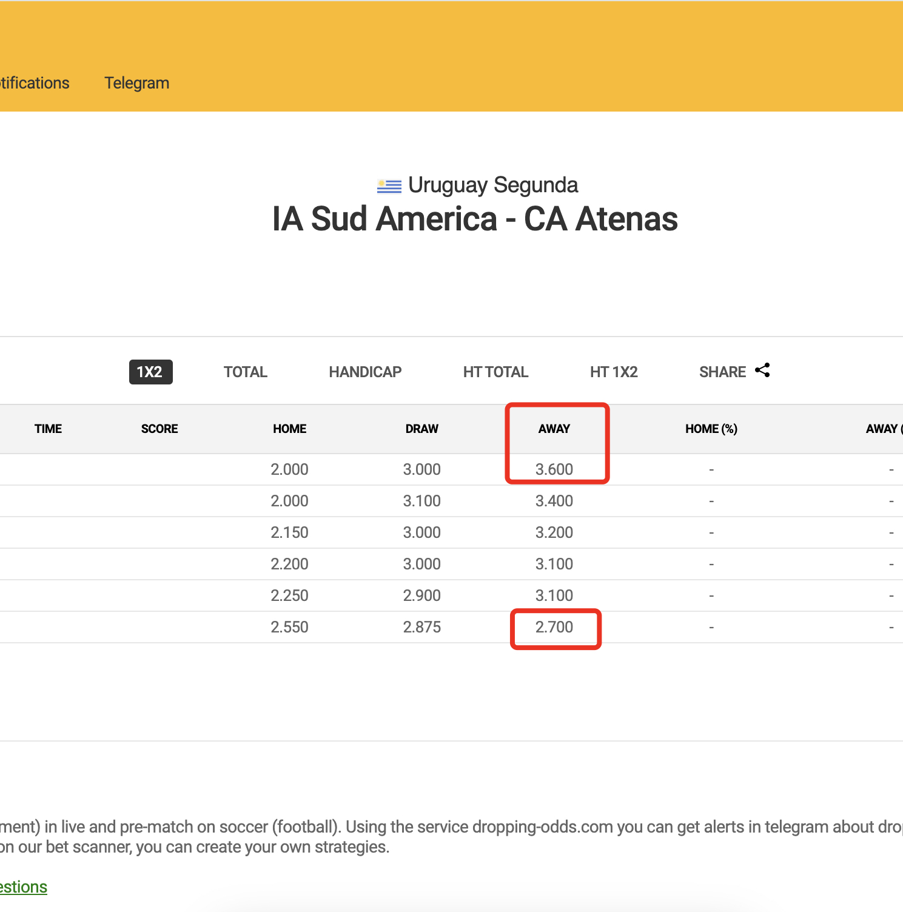Click away 3.100 in the 2.250 home row
Viewport: 903px width, 912px height.
click(554, 595)
